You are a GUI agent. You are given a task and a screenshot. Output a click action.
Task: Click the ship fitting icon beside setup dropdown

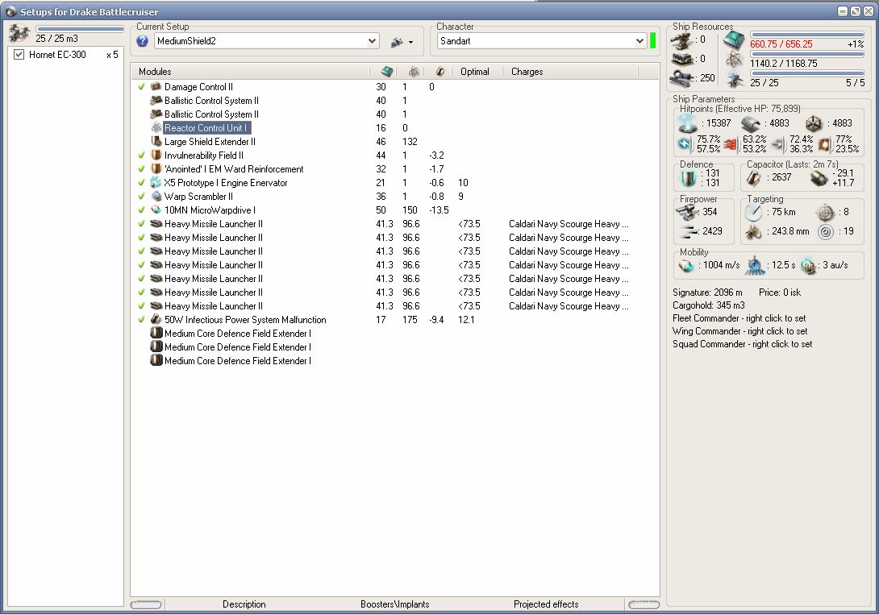click(x=396, y=42)
